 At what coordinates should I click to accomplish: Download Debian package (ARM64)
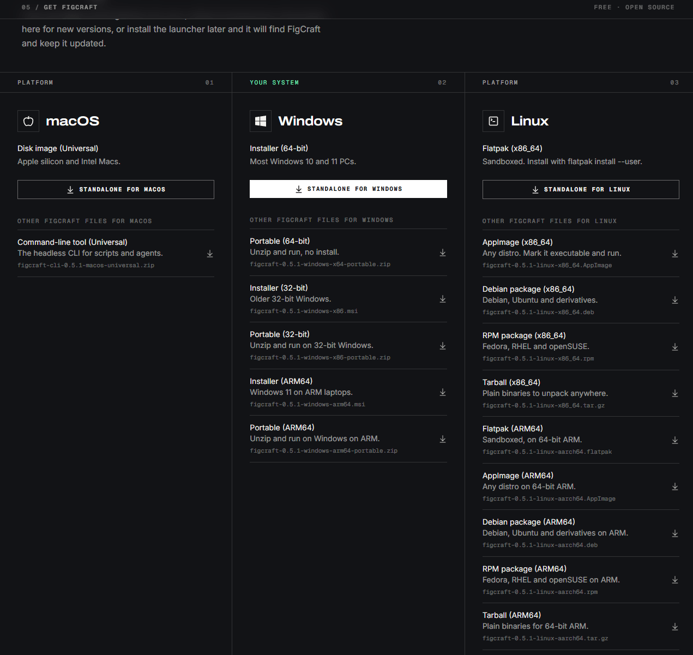point(675,533)
